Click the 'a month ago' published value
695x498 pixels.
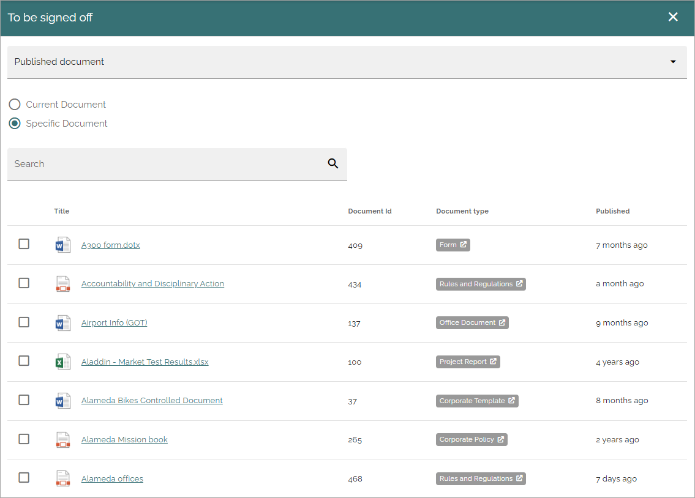click(x=620, y=284)
